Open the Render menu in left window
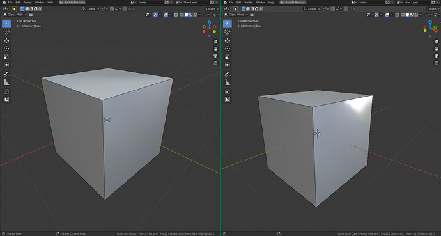 pyautogui.click(x=27, y=3)
